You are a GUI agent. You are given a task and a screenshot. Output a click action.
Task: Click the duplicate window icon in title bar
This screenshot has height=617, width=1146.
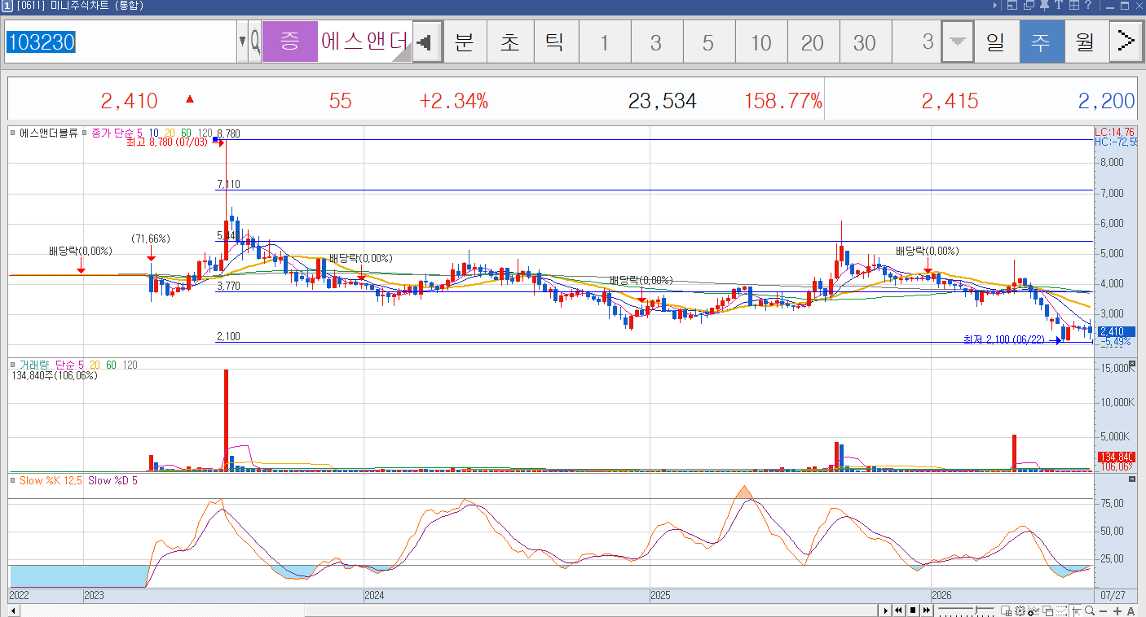[1028, 6]
